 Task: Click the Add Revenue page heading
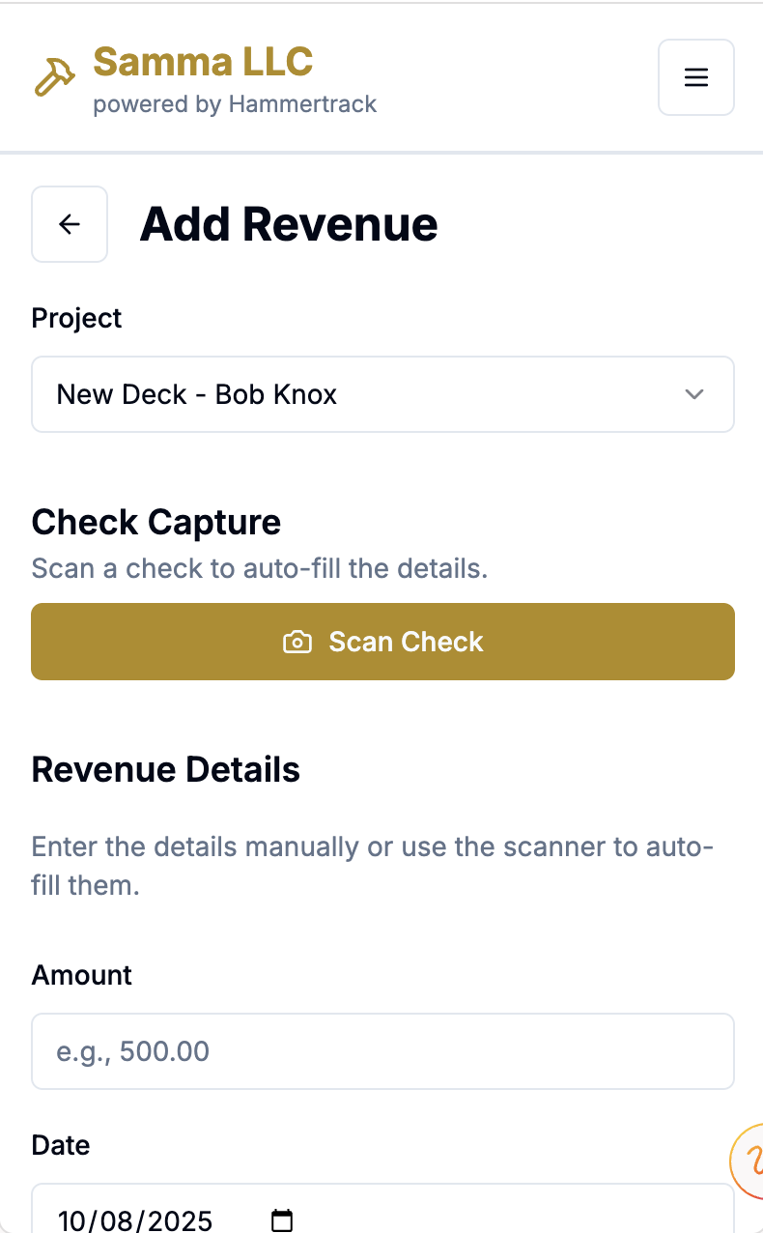(x=289, y=224)
